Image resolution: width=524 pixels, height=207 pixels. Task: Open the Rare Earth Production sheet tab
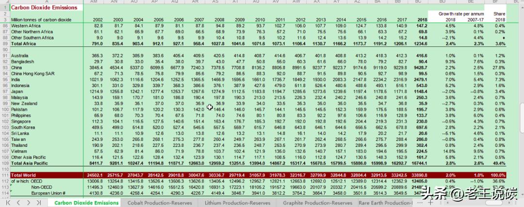point(386,203)
